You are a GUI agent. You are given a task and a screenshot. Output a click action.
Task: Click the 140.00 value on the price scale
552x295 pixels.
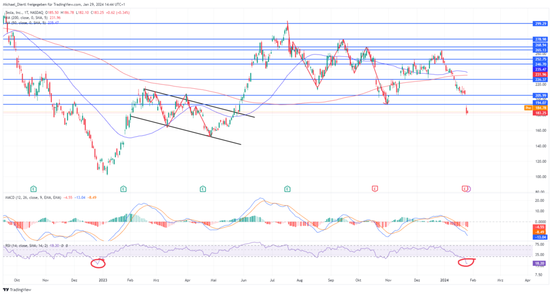(x=540, y=146)
